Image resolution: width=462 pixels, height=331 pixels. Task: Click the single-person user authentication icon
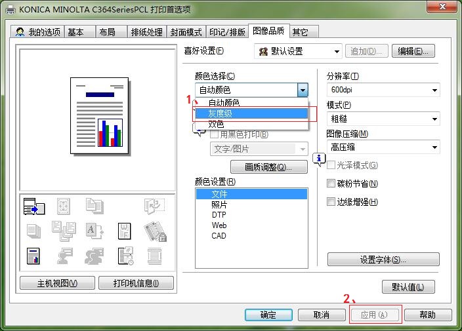tap(64, 256)
